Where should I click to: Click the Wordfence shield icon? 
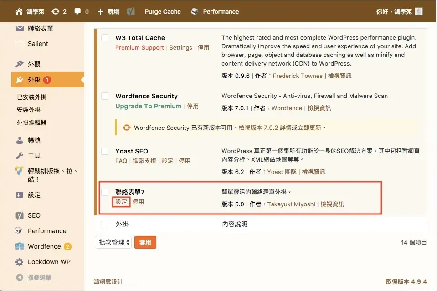20,246
